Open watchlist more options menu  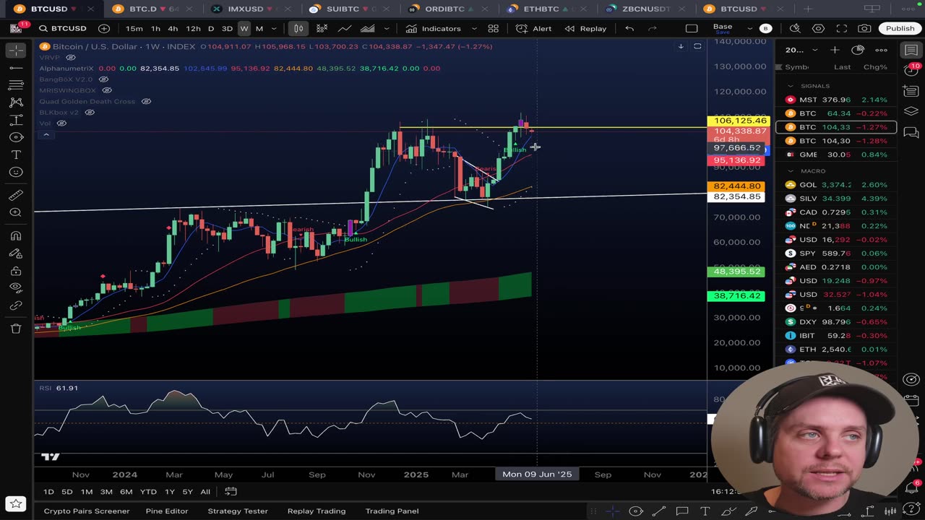click(x=881, y=50)
